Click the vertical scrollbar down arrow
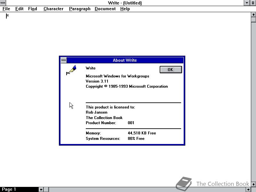The height and width of the screenshot is (192, 256). click(253, 184)
